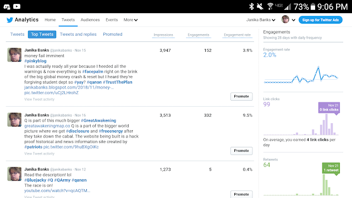Click the Nov 21 link clicks bar
Image resolution: width=352 pixels, height=198 pixels.
[x=336, y=134]
